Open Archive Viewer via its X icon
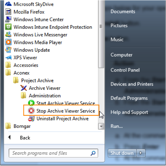 point(24,88)
